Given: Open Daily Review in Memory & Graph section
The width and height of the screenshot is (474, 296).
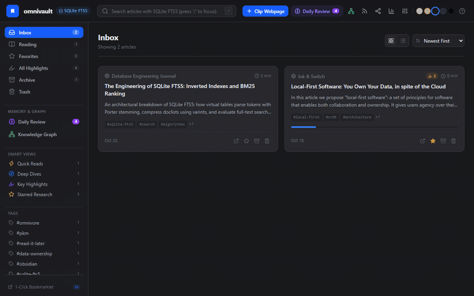Looking at the screenshot, I should coord(44,122).
